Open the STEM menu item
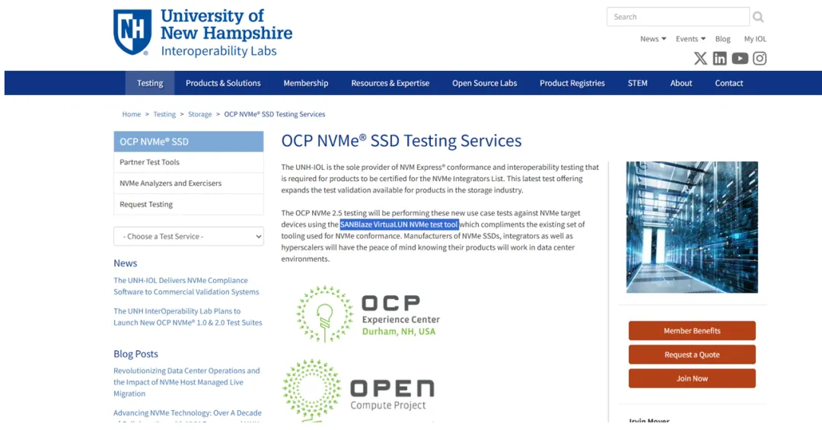 click(x=638, y=83)
